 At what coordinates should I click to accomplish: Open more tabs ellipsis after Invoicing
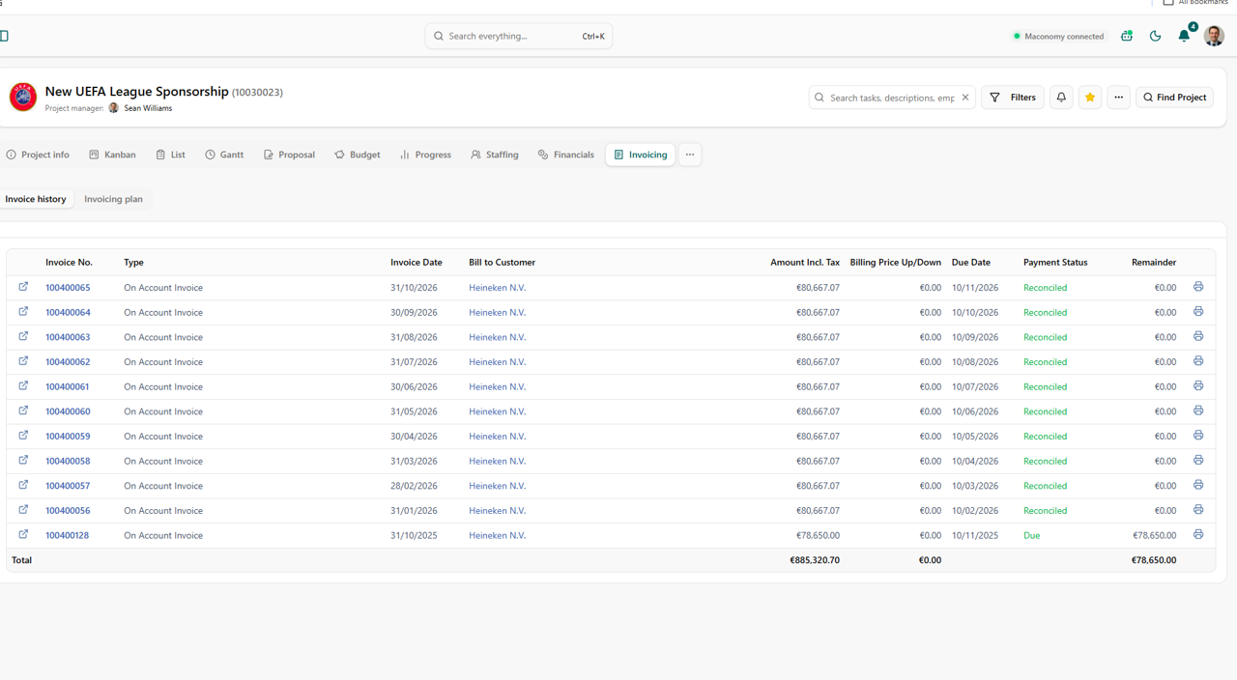690,155
